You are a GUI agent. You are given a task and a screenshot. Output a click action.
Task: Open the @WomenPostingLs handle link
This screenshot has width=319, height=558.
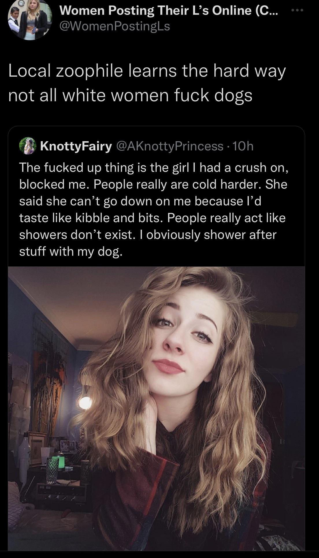click(x=115, y=26)
